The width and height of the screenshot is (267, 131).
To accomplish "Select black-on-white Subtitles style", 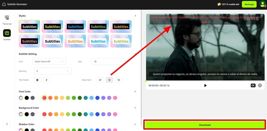I will coord(52,41).
